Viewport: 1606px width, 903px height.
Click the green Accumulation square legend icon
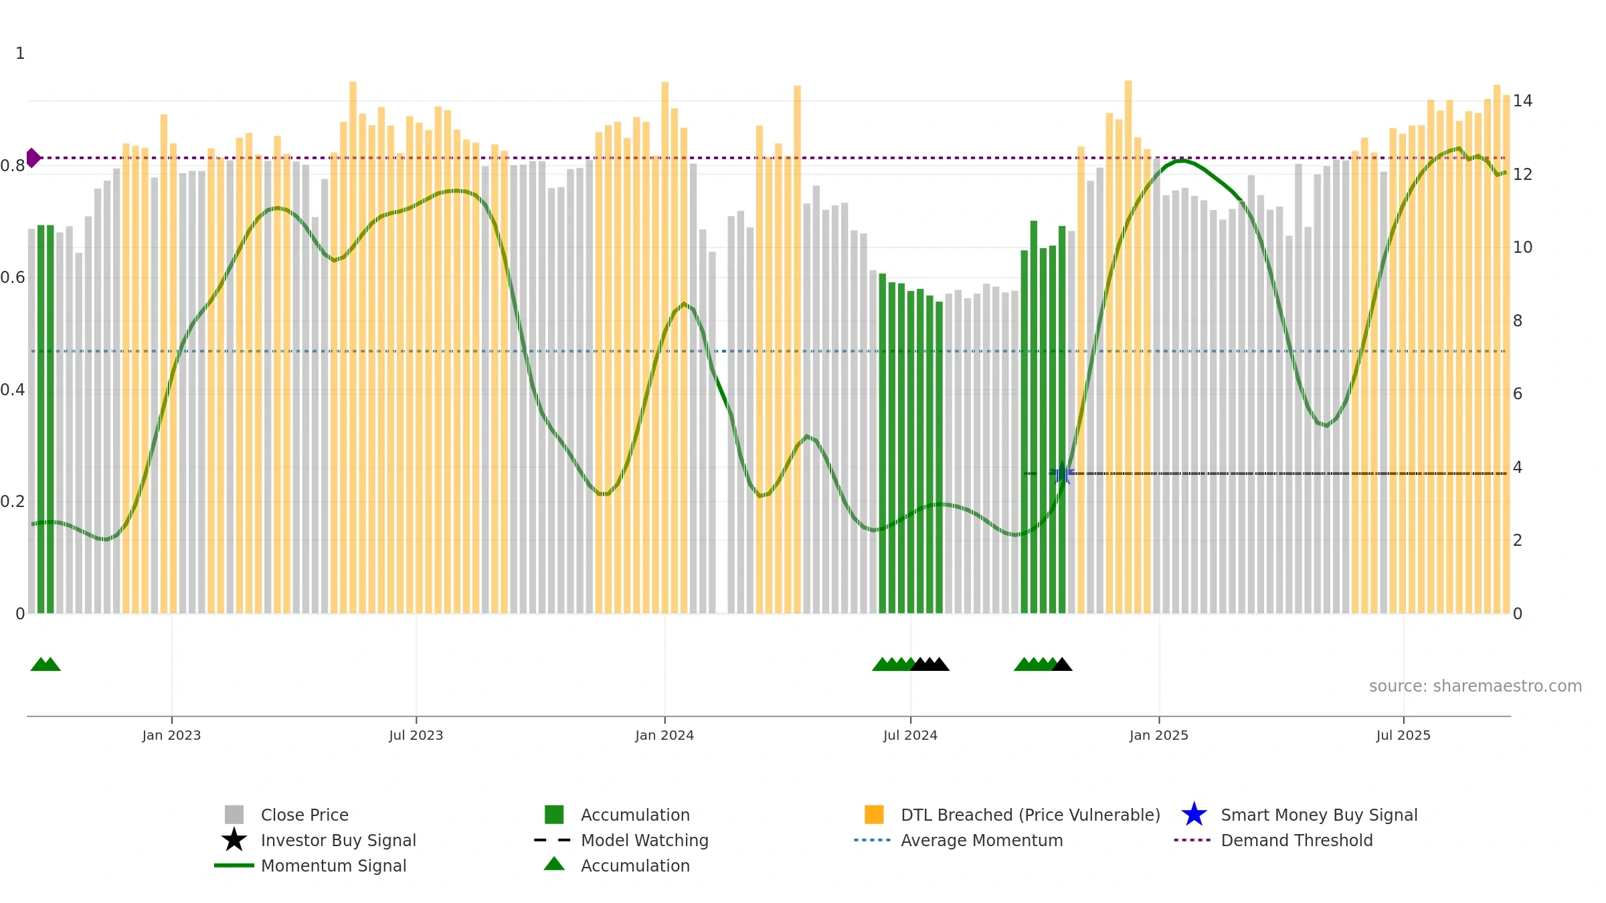click(554, 815)
